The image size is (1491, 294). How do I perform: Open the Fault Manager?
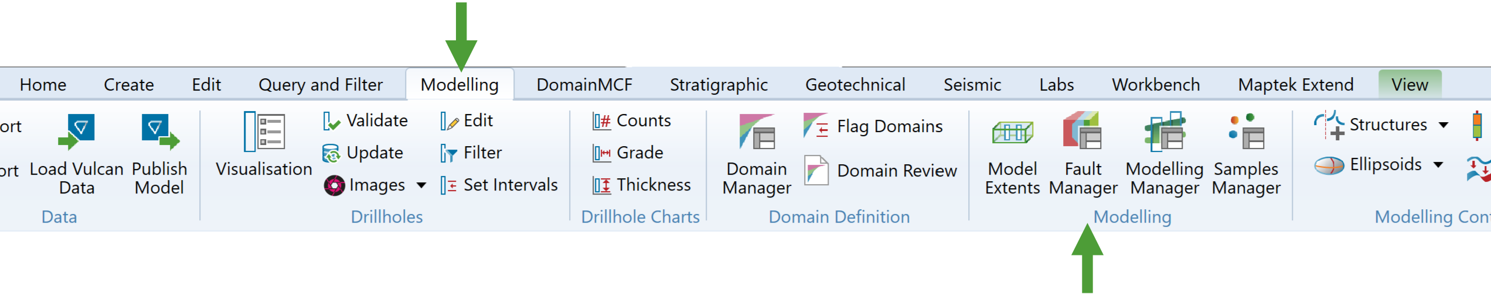tap(1082, 155)
